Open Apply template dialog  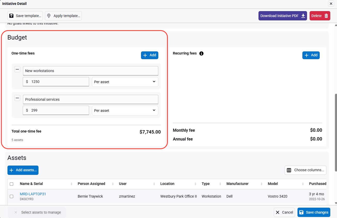63,16
